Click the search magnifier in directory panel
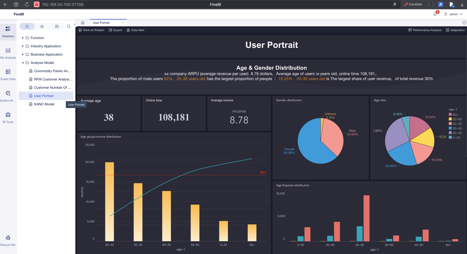Image resolution: width=467 pixels, height=254 pixels. click(x=69, y=26)
